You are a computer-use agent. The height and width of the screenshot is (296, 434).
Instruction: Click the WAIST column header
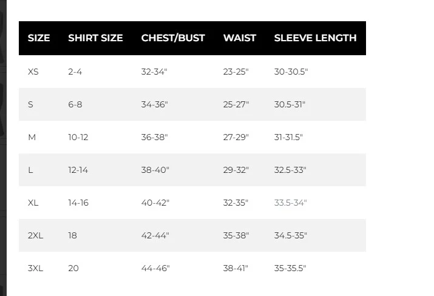(x=240, y=38)
